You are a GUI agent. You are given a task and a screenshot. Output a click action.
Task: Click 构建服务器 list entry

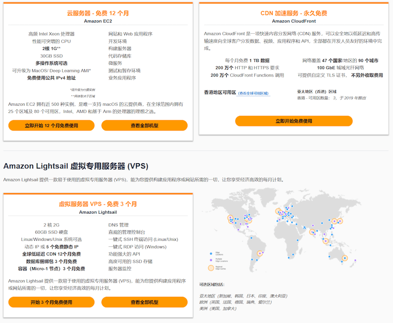point(120,48)
